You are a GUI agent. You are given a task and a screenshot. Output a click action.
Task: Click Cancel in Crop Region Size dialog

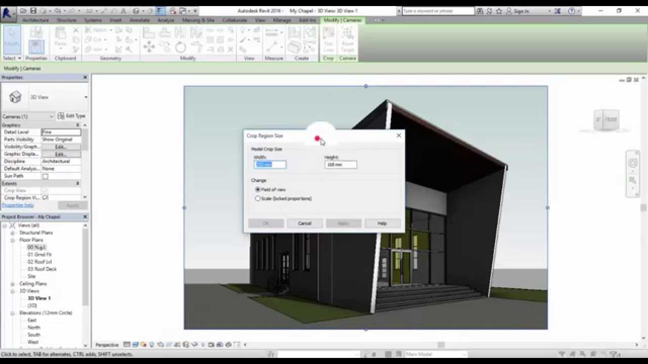305,223
